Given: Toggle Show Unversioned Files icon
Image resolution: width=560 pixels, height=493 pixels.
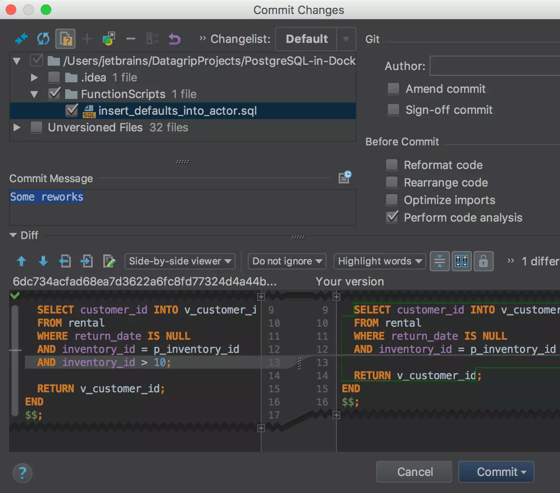Looking at the screenshot, I should coord(66,39).
